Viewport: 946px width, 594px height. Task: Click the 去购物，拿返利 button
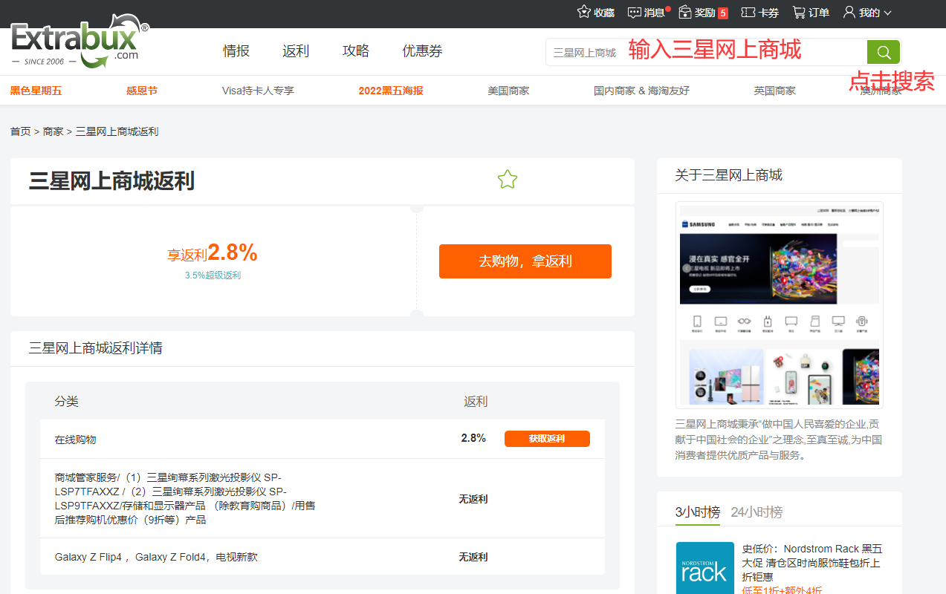[525, 261]
